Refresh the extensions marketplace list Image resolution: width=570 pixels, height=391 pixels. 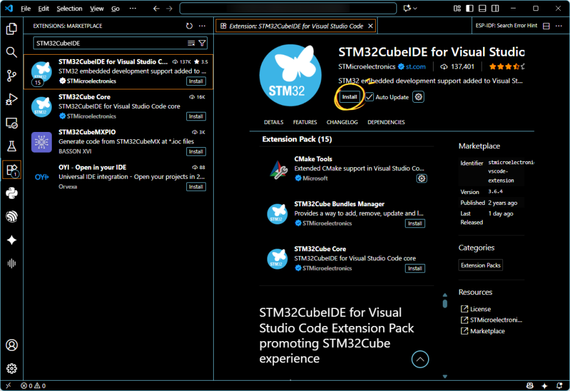point(189,26)
